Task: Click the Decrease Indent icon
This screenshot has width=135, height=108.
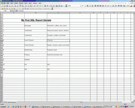Action: pyautogui.click(x=119, y=6)
